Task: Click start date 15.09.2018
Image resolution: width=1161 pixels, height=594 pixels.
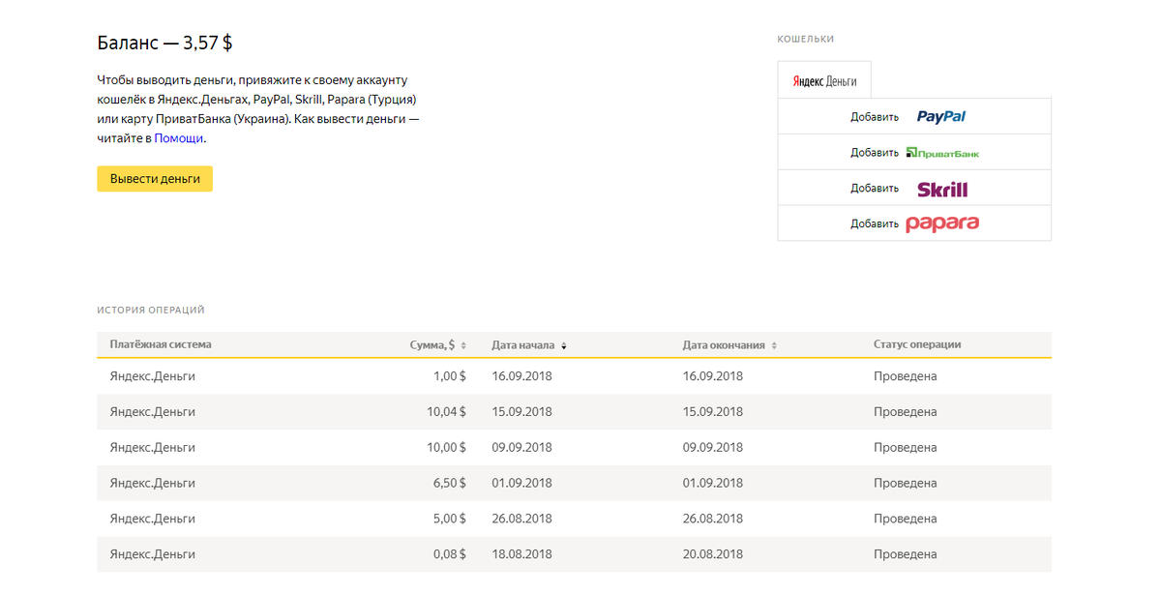Action: click(x=521, y=412)
